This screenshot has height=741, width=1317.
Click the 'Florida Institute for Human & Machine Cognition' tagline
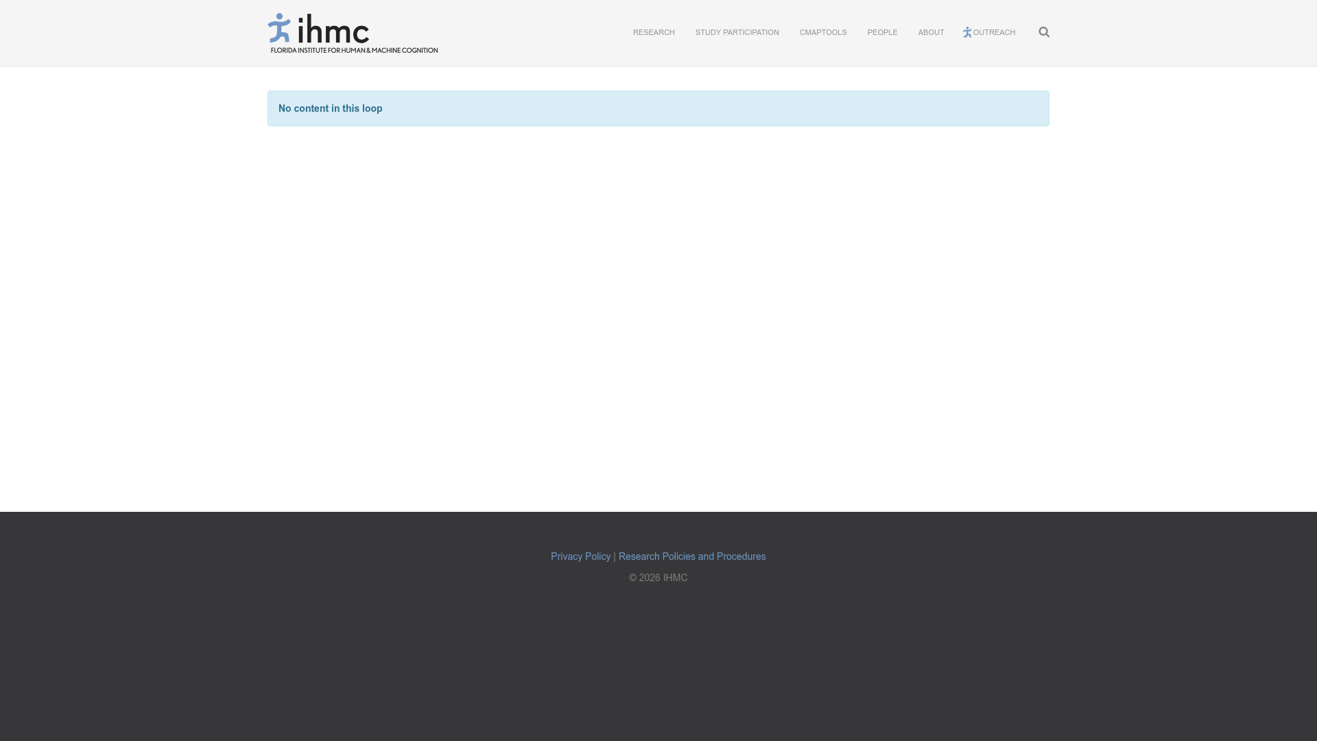pyautogui.click(x=354, y=50)
